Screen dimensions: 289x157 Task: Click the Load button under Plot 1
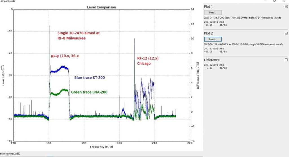click(213, 12)
